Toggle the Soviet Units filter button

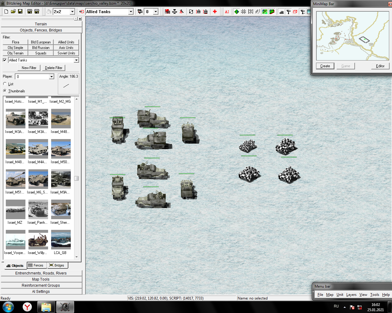66,53
